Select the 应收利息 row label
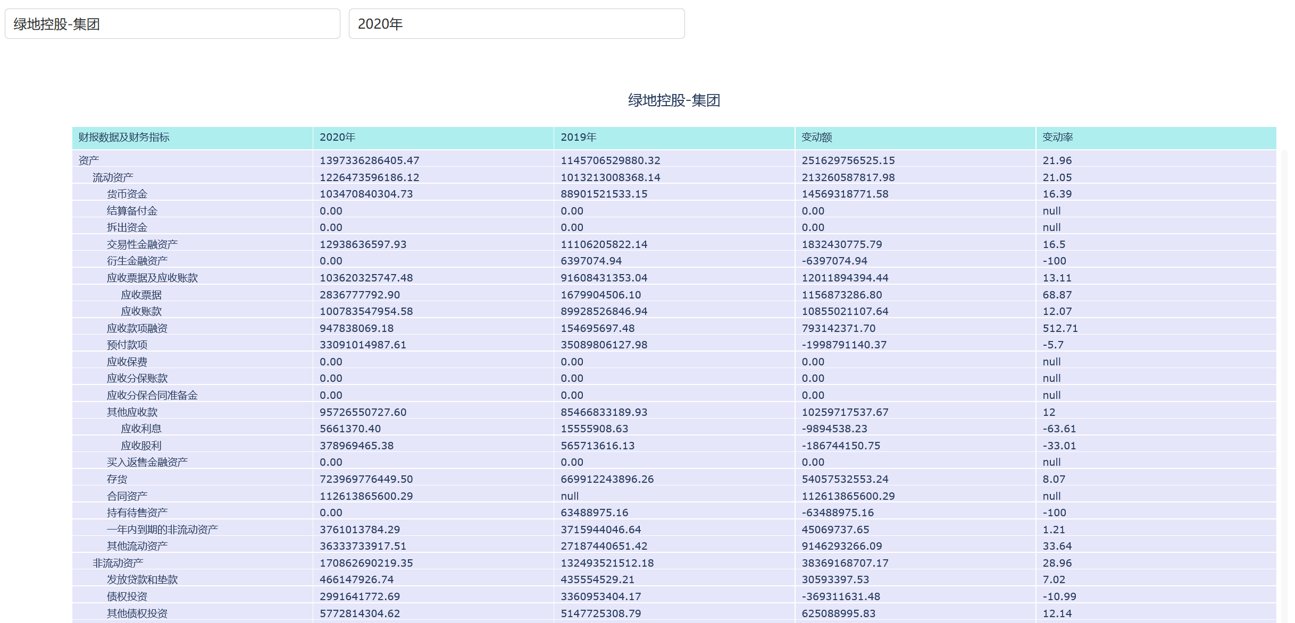1295x623 pixels. pyautogui.click(x=141, y=429)
